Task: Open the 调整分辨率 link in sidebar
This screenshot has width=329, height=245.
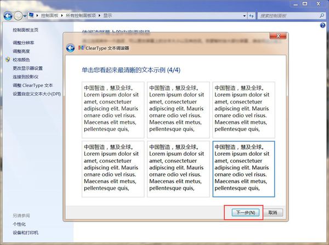Action: pyautogui.click(x=24, y=43)
